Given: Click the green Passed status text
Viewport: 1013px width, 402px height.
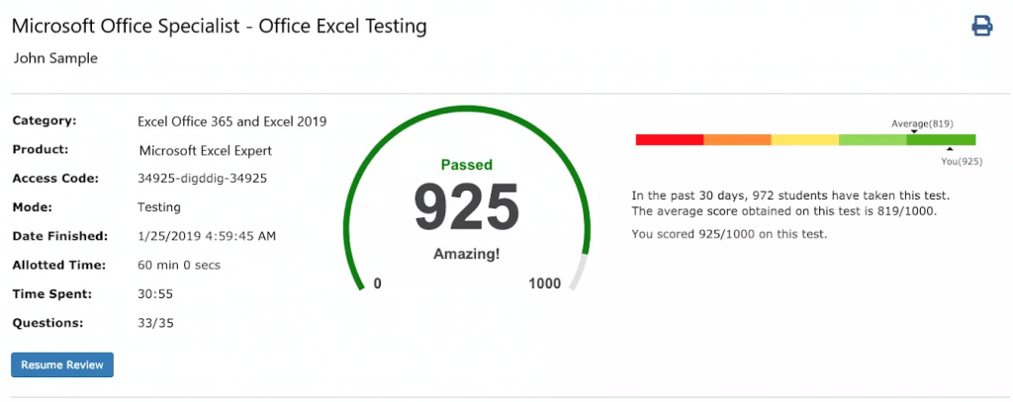Looking at the screenshot, I should [x=467, y=165].
